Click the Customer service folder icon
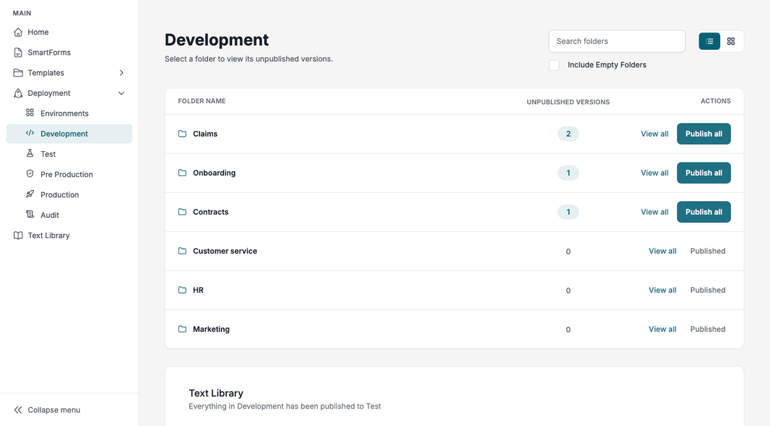 click(x=182, y=251)
